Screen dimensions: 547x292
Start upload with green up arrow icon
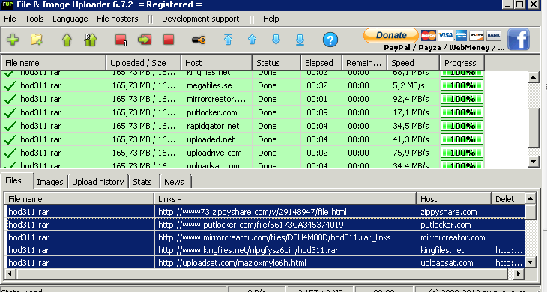(67, 40)
